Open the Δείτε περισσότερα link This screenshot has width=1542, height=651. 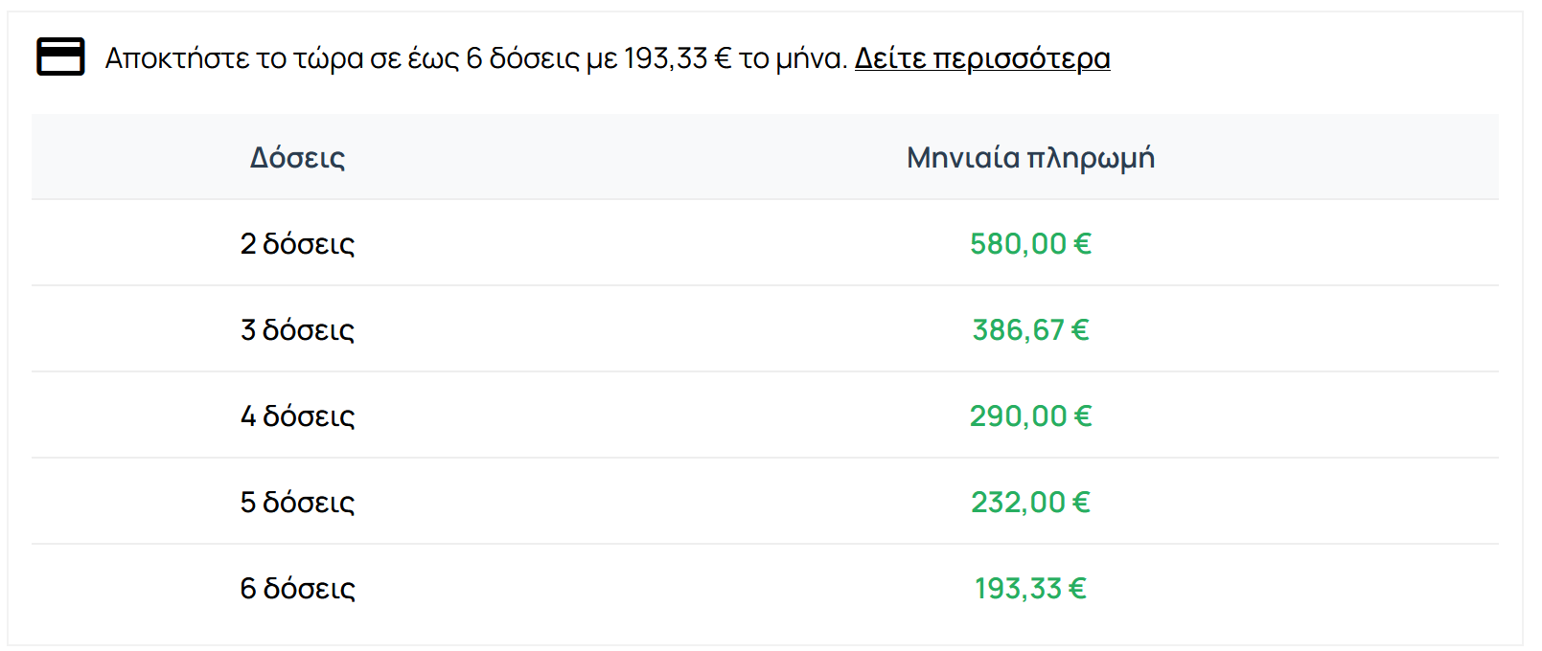click(x=982, y=58)
